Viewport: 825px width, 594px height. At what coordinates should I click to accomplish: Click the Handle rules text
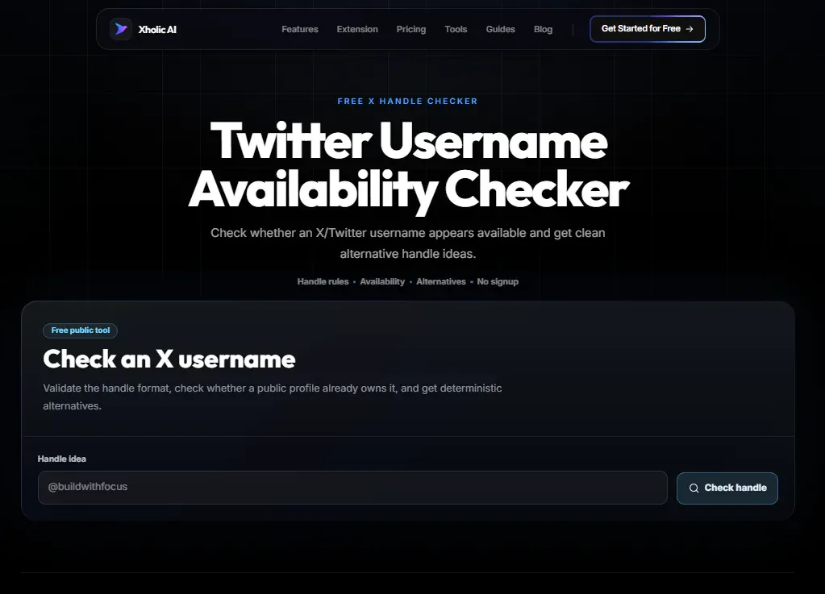(x=323, y=282)
